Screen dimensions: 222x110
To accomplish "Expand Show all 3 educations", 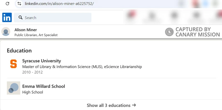I will (x=111, y=105).
